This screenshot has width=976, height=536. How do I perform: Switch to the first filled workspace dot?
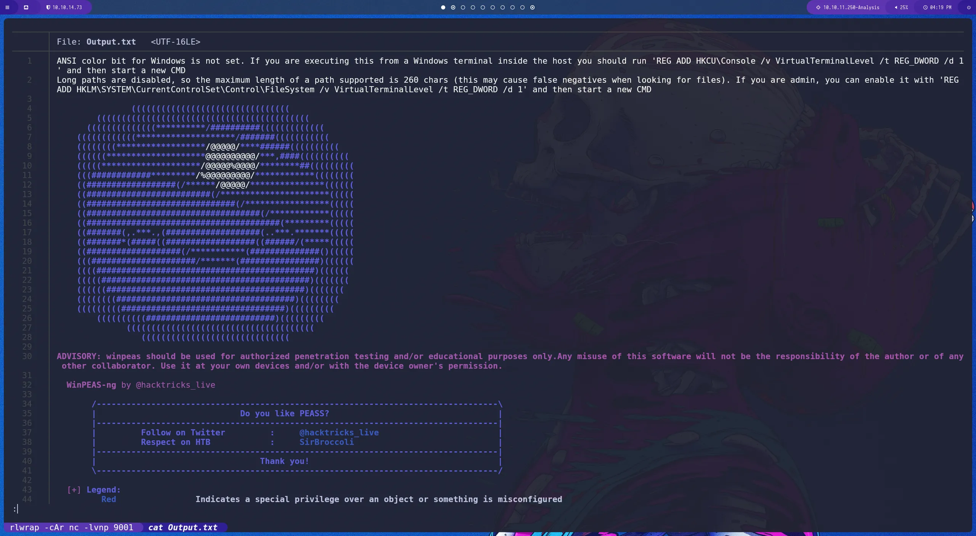[443, 7]
